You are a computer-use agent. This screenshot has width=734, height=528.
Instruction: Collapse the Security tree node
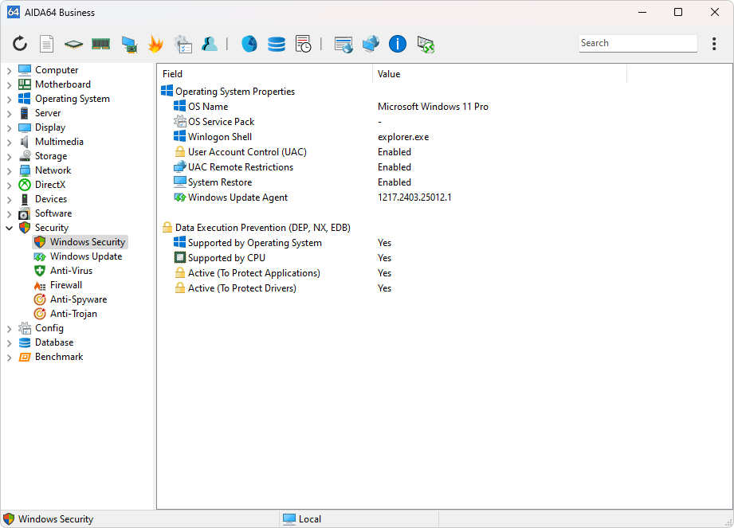[9, 229]
